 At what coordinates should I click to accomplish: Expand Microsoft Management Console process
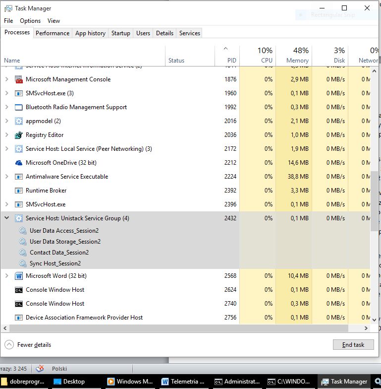click(x=7, y=79)
